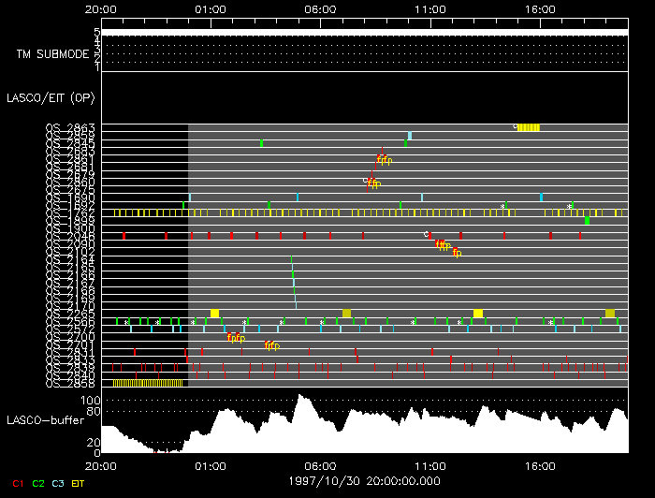This screenshot has width=655, height=498.
Task: Click the TM SUBMODE row label
Action: pyautogui.click(x=52, y=54)
